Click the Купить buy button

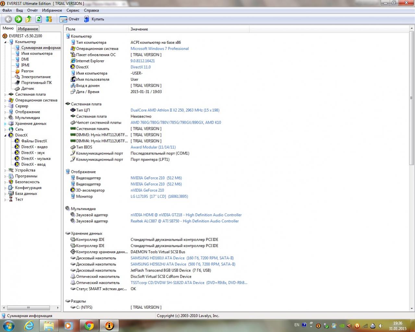(94, 19)
